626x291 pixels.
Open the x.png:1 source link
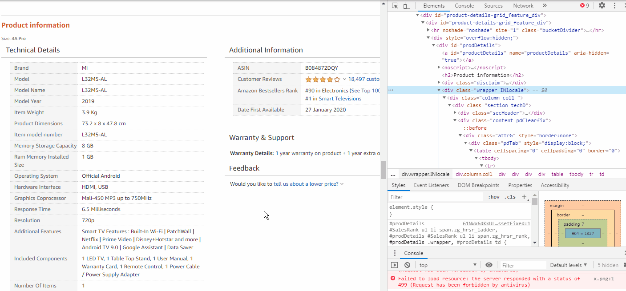click(x=604, y=279)
